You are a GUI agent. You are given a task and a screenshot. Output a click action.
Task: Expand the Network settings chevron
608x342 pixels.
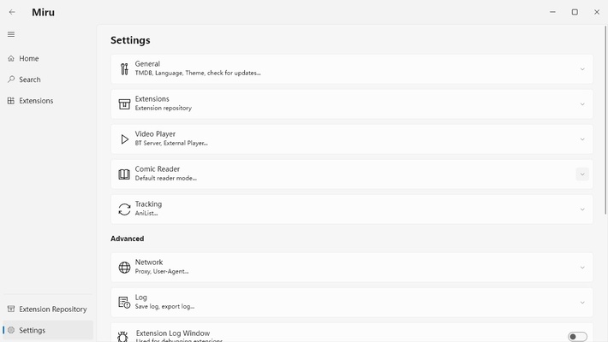click(x=582, y=268)
